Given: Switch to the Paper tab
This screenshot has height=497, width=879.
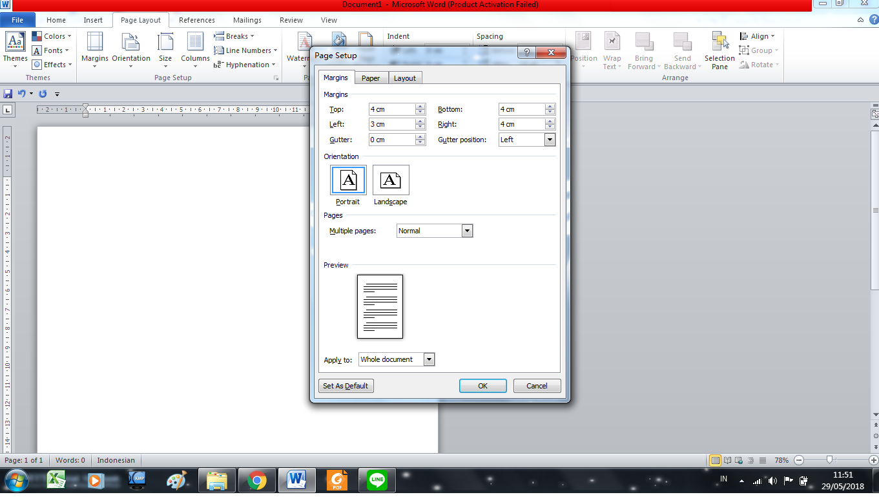Looking at the screenshot, I should click(371, 77).
